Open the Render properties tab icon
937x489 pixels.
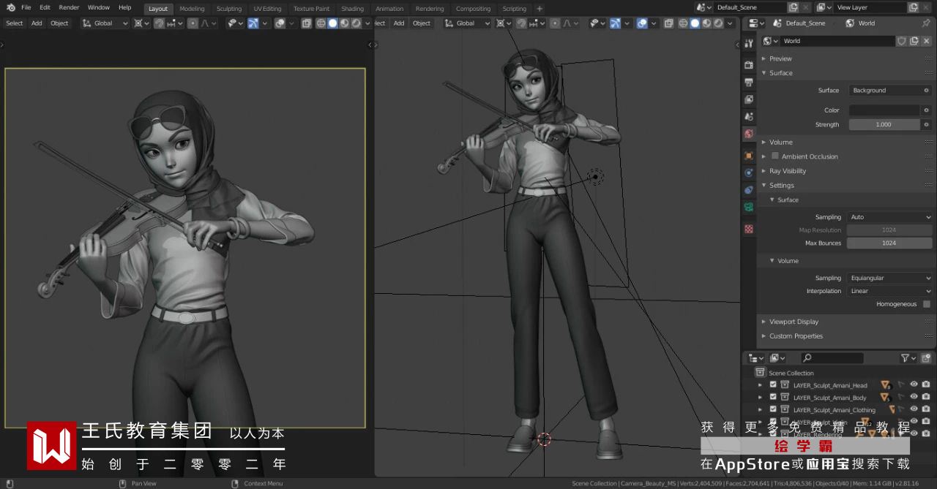click(x=749, y=65)
